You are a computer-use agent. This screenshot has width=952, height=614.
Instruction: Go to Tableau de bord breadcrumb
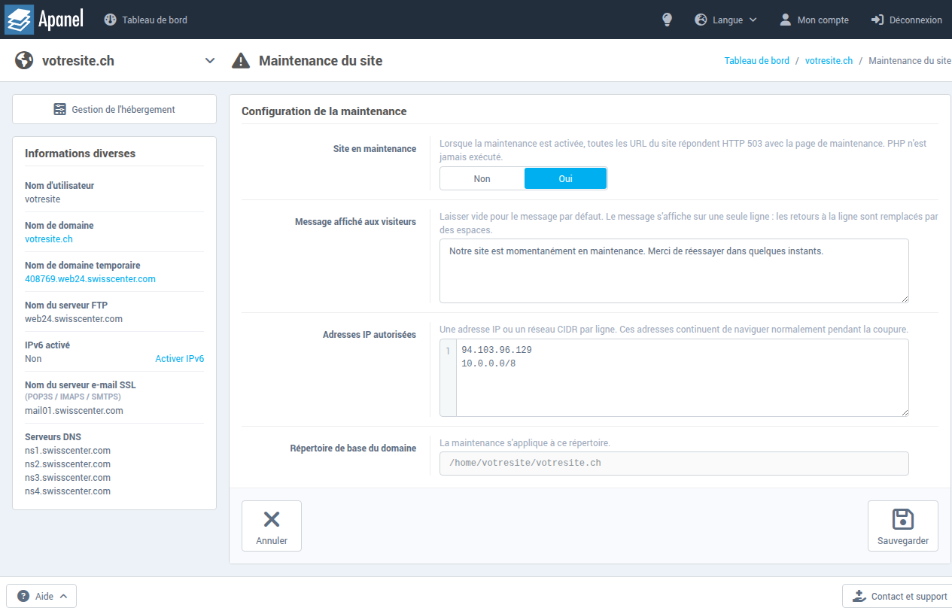(x=757, y=61)
